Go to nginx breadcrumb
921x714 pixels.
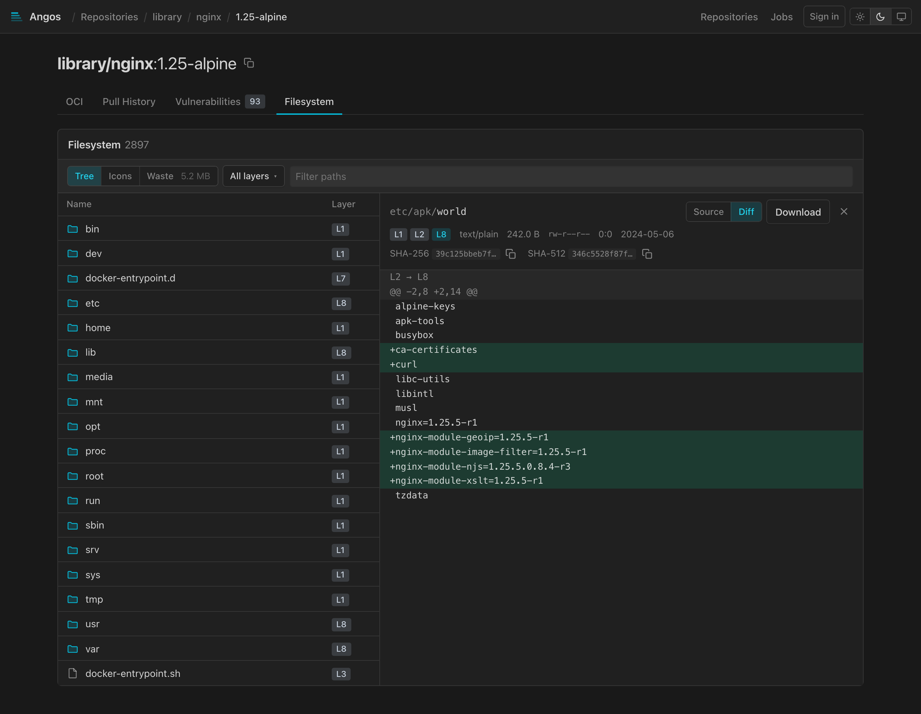208,17
